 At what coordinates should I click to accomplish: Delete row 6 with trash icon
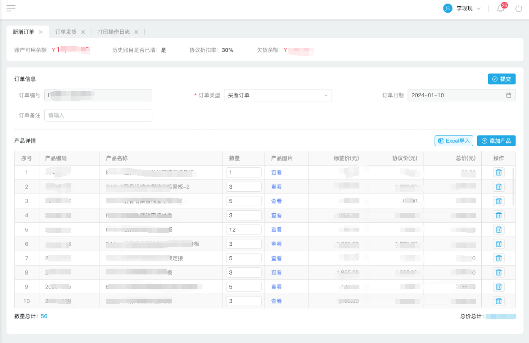point(499,244)
